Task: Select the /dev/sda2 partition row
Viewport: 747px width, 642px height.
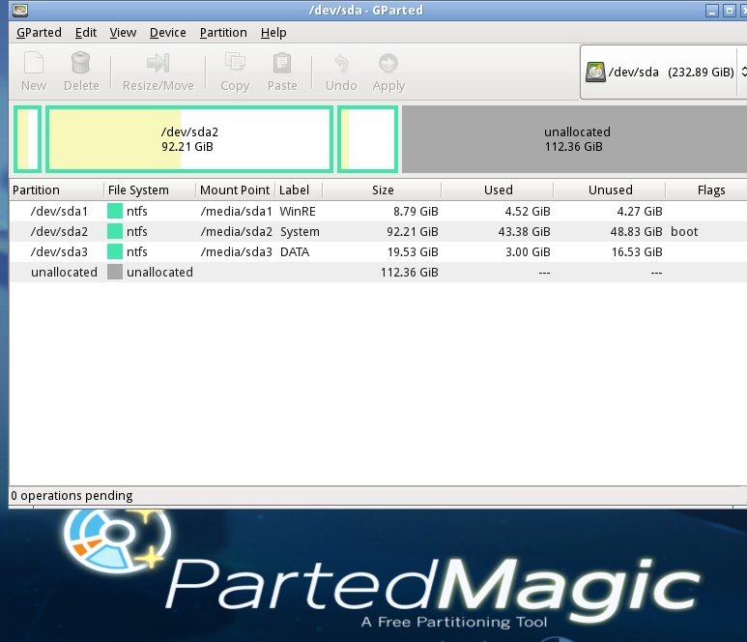Action: pyautogui.click(x=378, y=232)
